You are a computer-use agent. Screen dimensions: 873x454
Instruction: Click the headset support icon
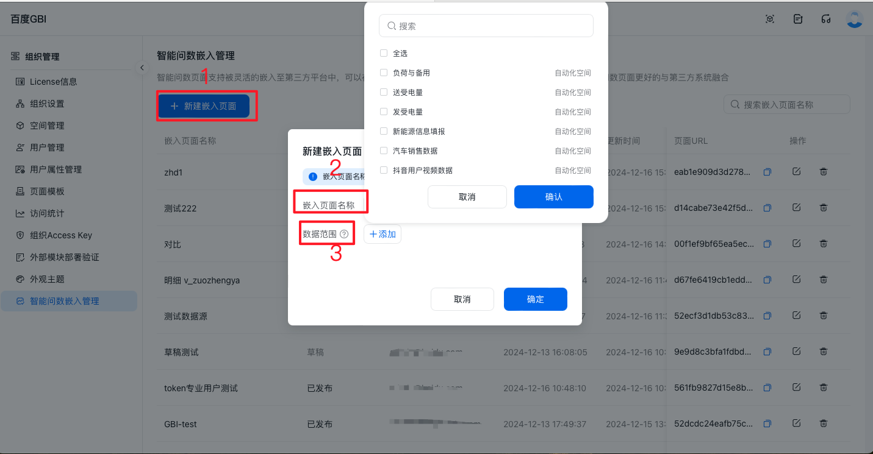826,19
